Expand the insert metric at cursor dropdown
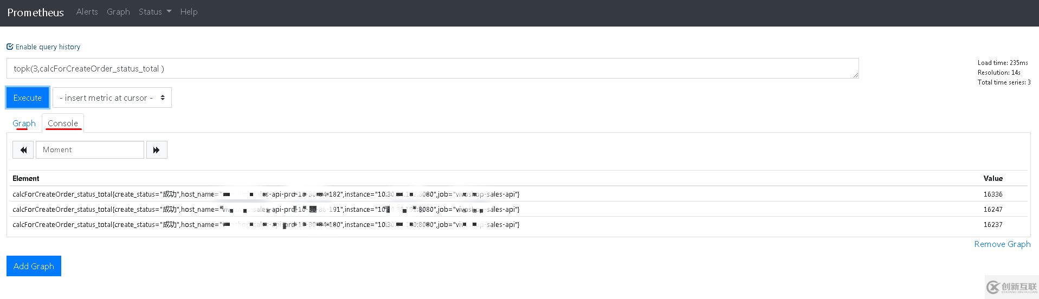The image size is (1039, 299). point(112,98)
